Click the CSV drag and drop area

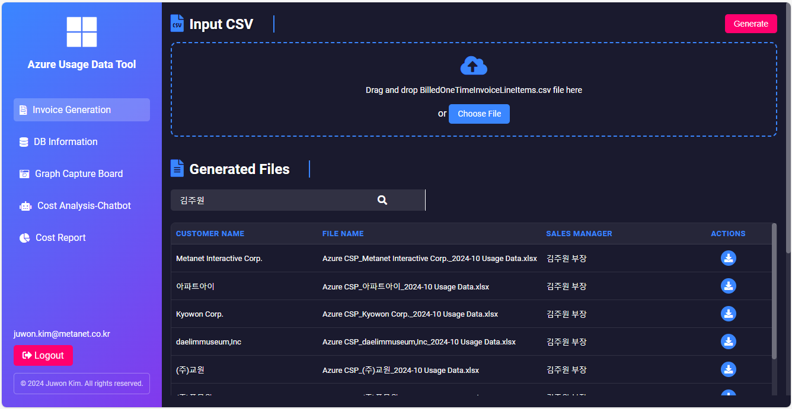pos(474,89)
